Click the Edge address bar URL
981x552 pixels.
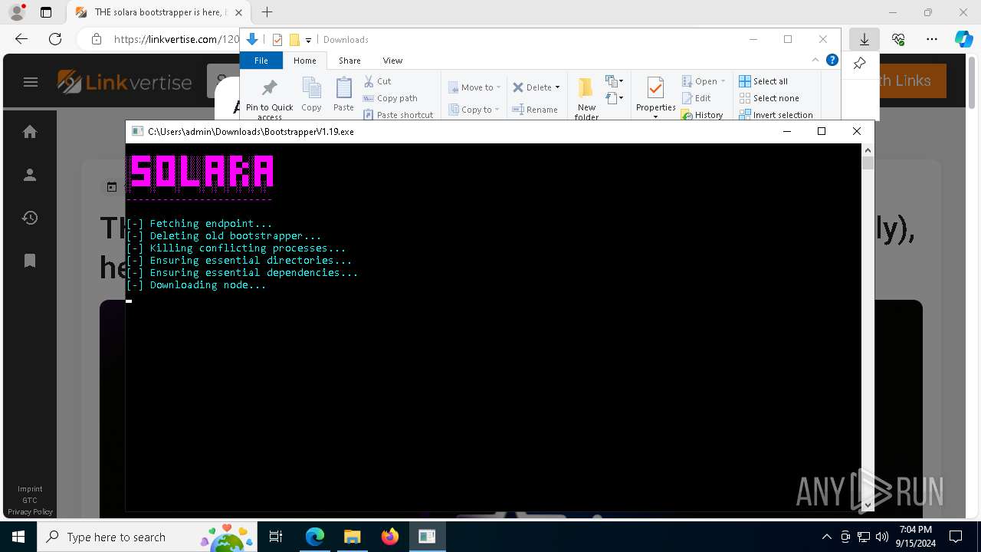[176, 39]
